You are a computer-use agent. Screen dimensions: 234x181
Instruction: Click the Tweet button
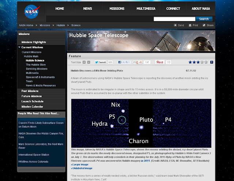[x=100, y=62]
